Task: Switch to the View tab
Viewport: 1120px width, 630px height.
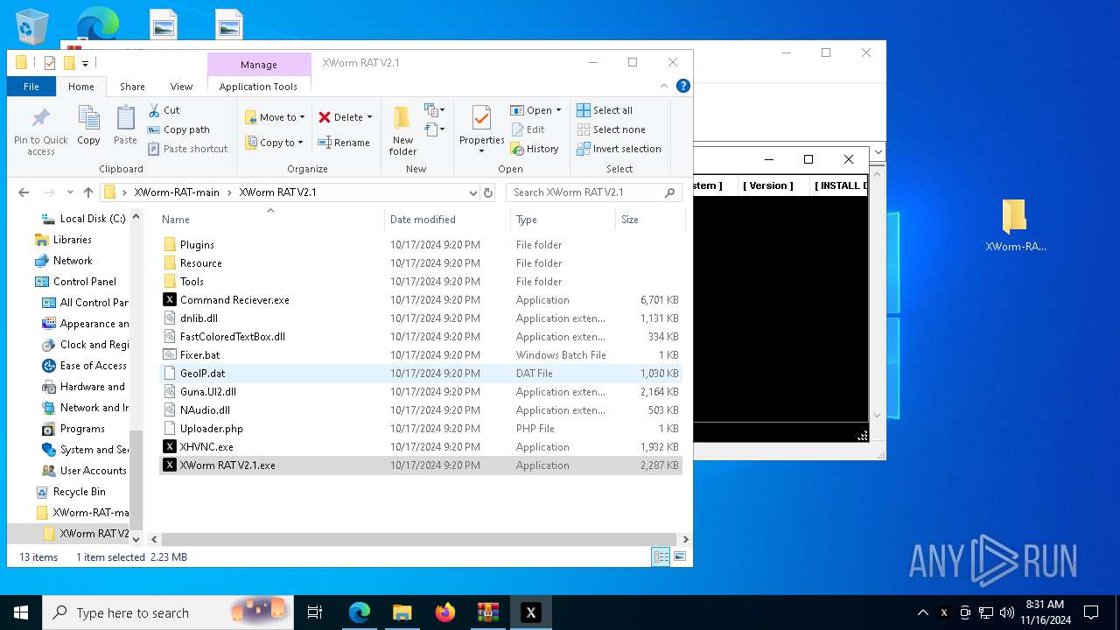Action: click(181, 87)
